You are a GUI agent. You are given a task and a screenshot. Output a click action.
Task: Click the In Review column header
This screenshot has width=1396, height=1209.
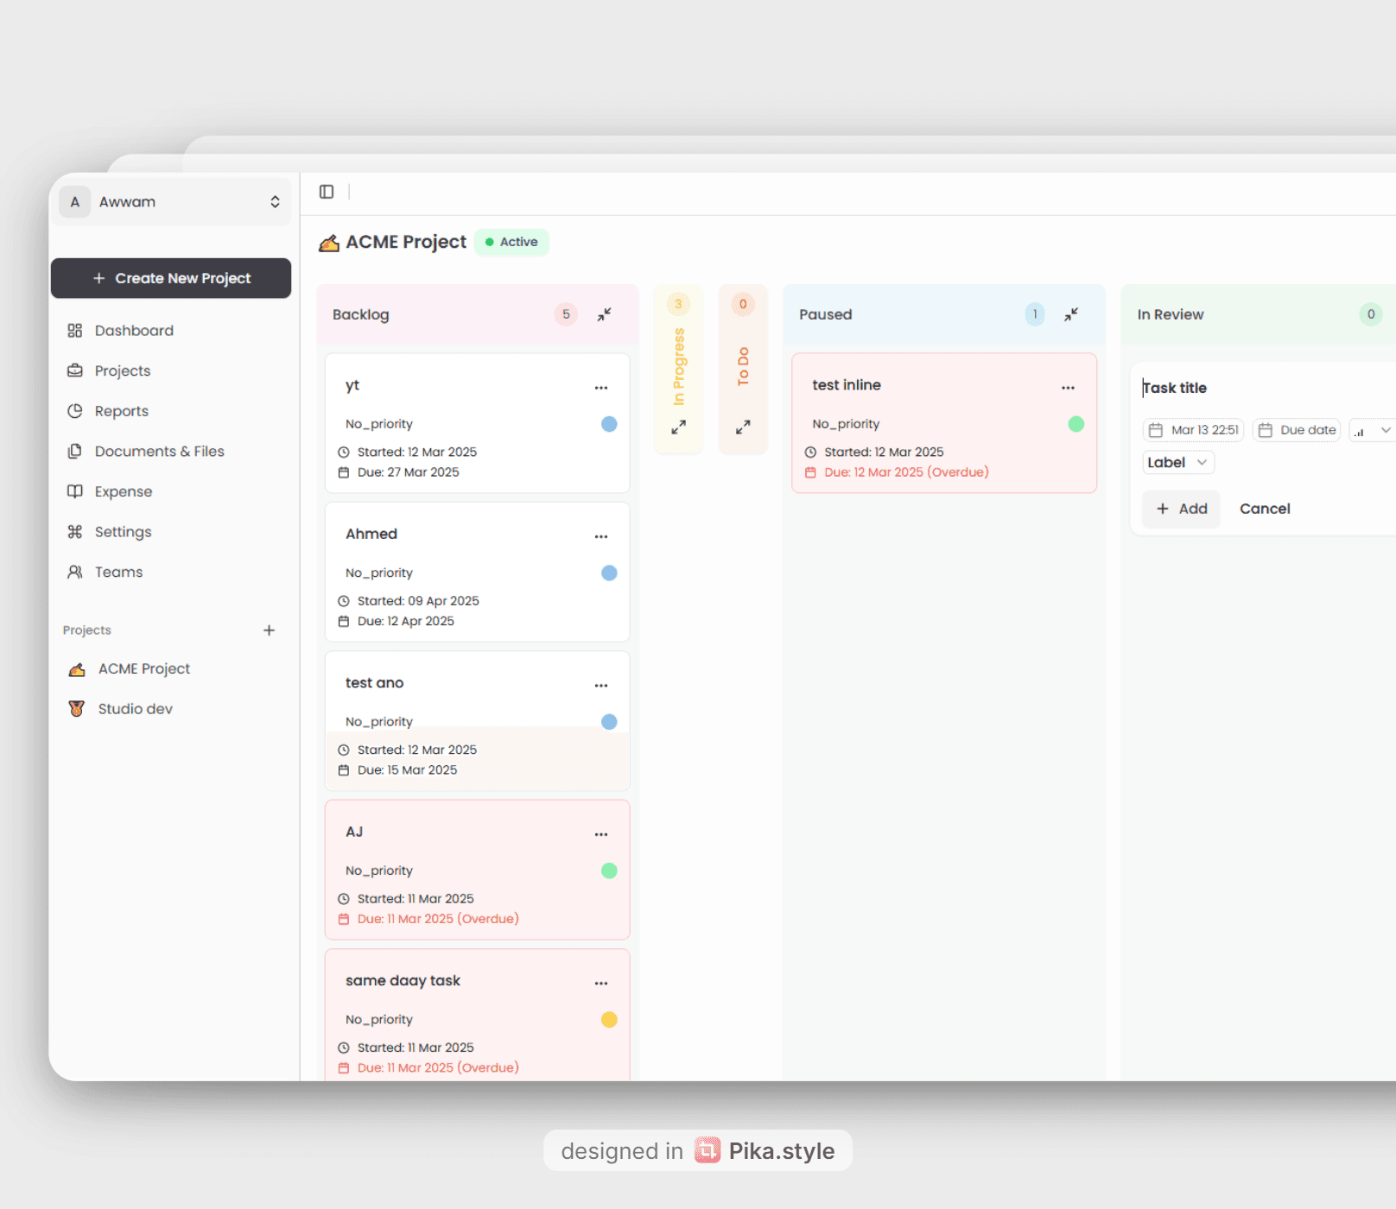1258,314
